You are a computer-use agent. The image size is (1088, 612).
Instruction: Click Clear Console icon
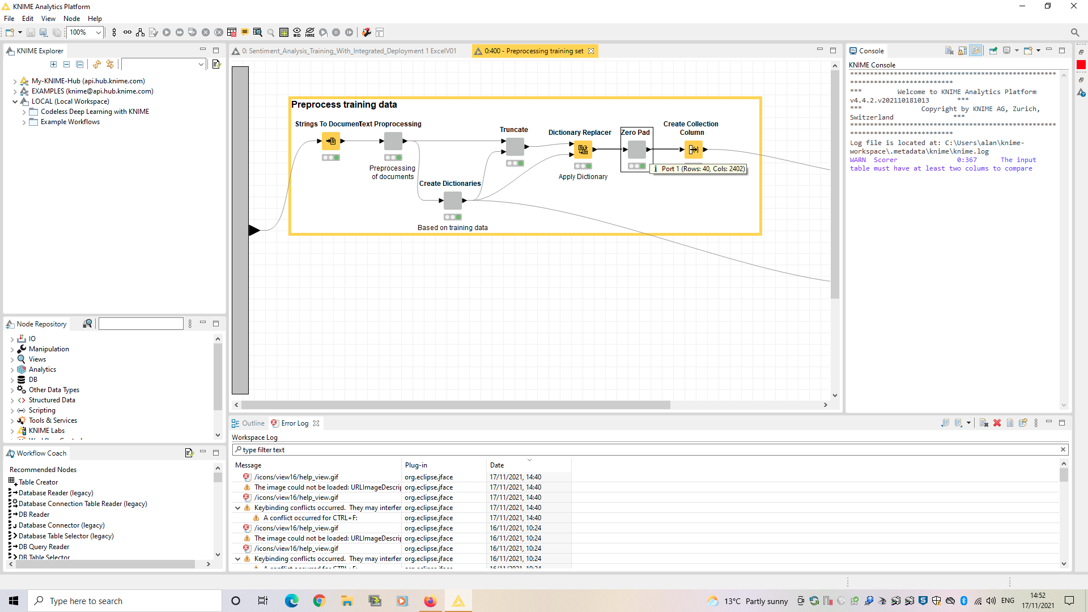[x=949, y=50]
